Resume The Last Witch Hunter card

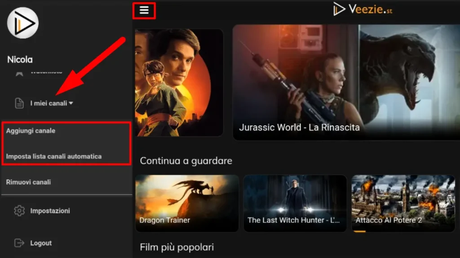click(295, 203)
